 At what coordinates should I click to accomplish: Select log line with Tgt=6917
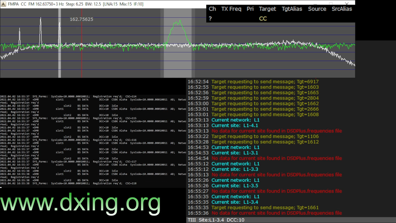point(253,82)
